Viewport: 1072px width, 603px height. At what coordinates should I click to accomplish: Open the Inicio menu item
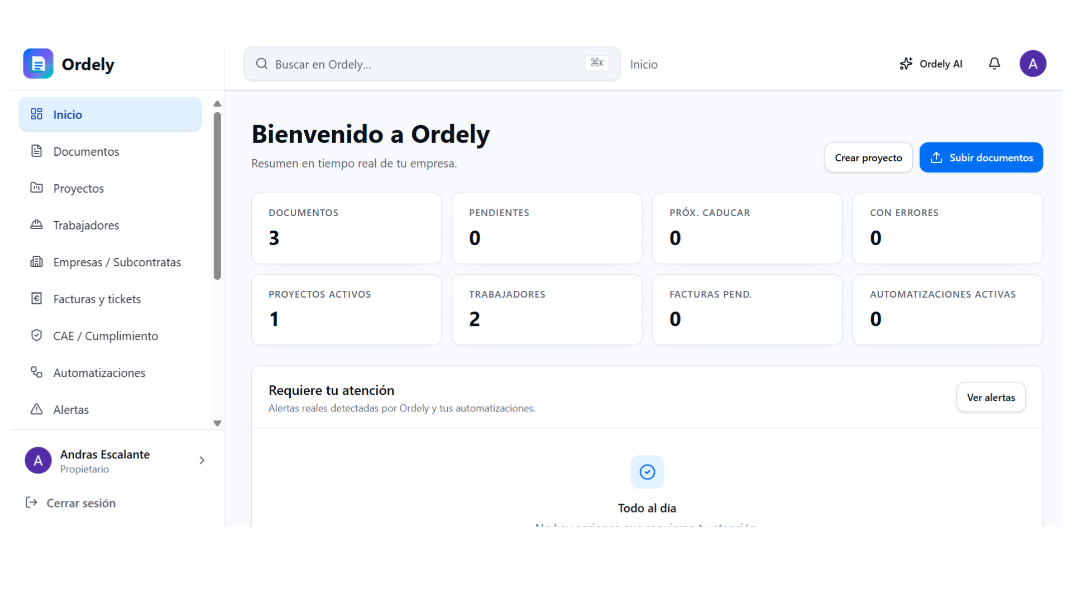pos(111,114)
